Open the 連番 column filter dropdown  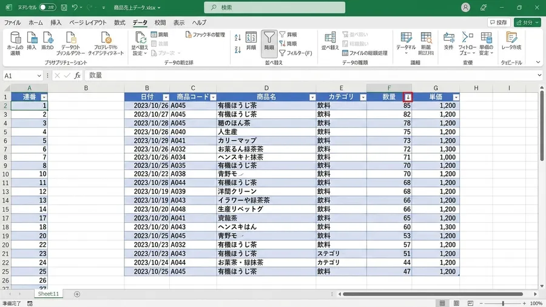coord(44,97)
